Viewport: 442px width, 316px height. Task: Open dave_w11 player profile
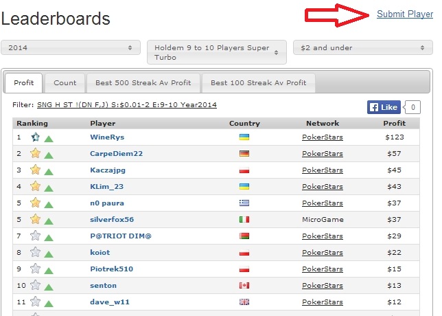click(110, 302)
